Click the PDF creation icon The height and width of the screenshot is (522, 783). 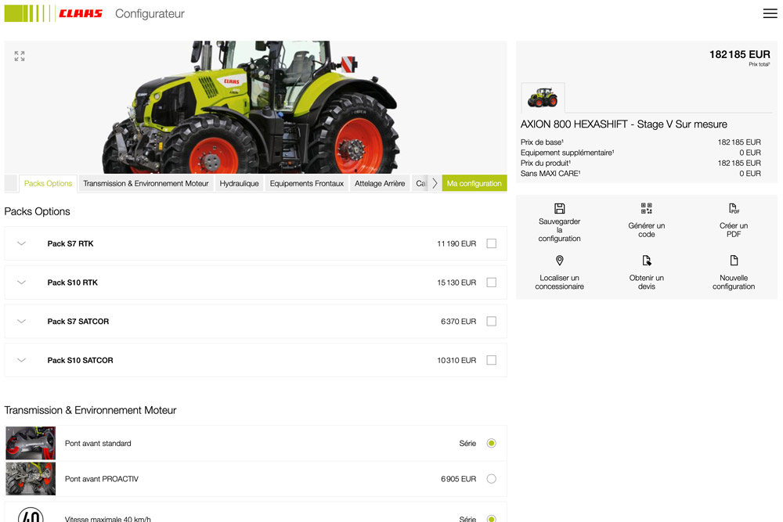[x=734, y=208]
